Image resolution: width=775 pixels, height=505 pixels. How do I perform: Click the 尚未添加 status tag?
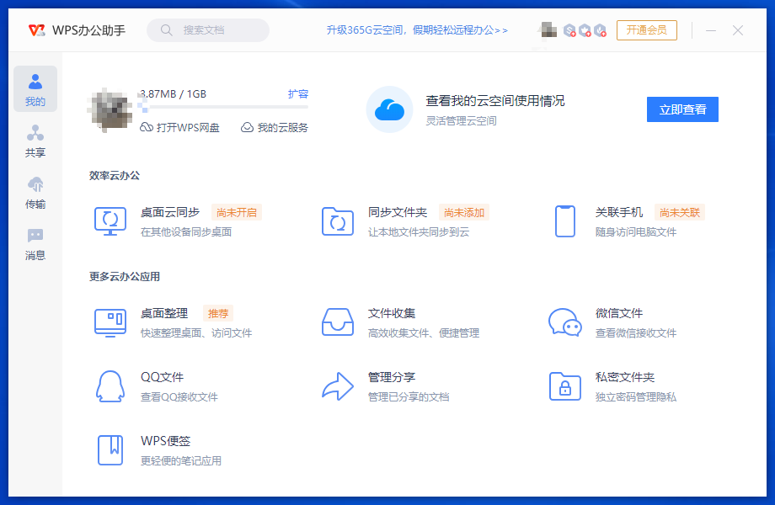463,212
